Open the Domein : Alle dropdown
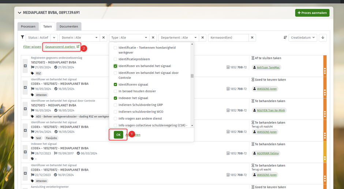344x189 pixels. 79,37
